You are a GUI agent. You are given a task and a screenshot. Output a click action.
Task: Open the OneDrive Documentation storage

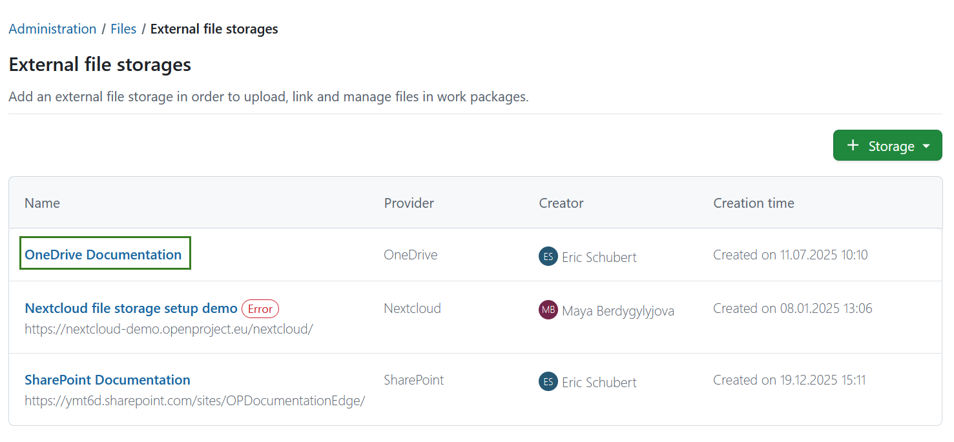[x=105, y=254]
